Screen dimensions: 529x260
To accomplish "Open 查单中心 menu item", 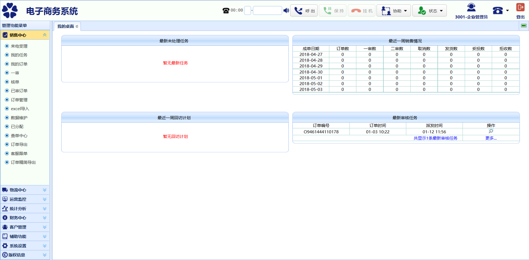I will 19,136.
